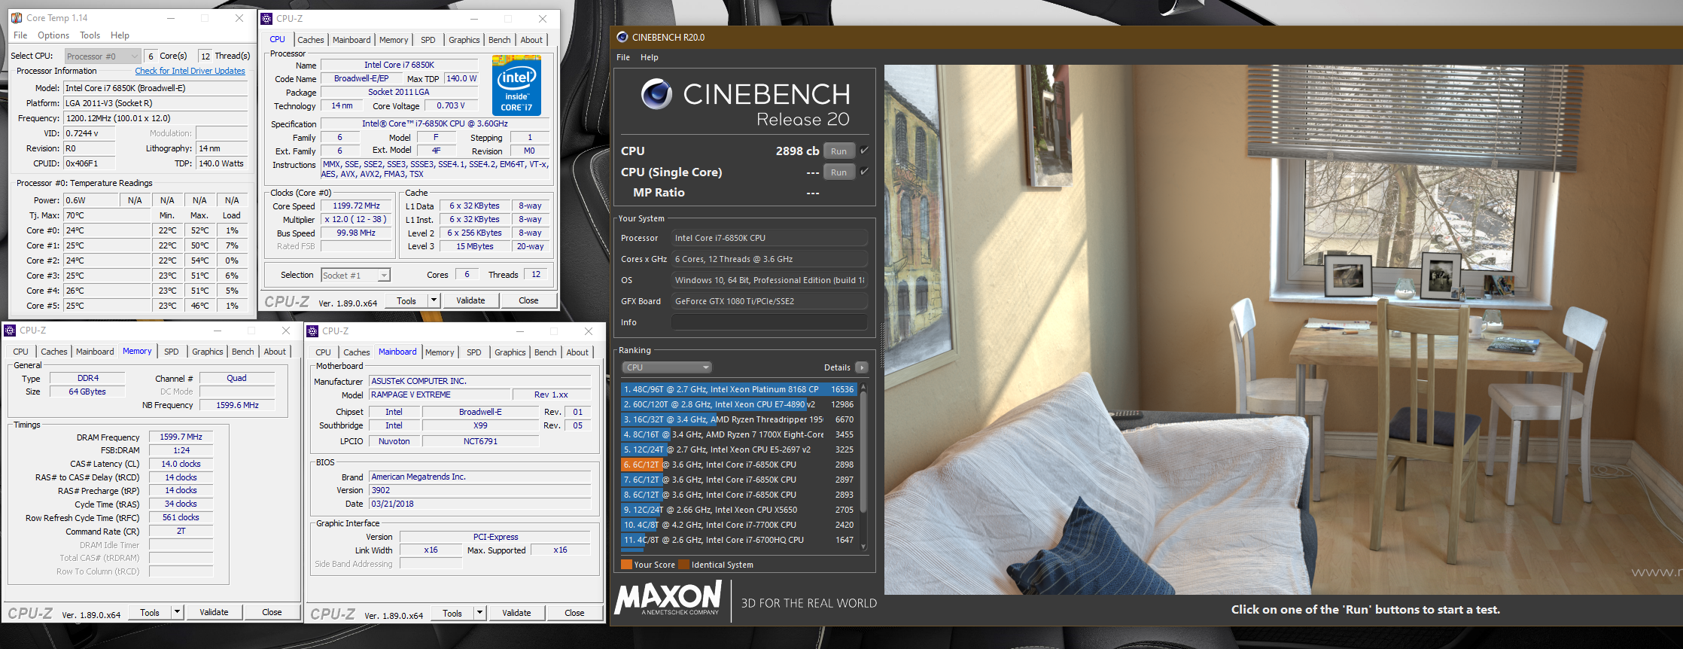Run the CPU Single Core test
Viewport: 1683px width, 649px height.
[838, 172]
